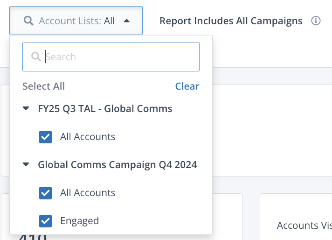Click All Accounts label under FY25 Q3 TAL
This screenshot has width=332, height=240.
(88, 137)
